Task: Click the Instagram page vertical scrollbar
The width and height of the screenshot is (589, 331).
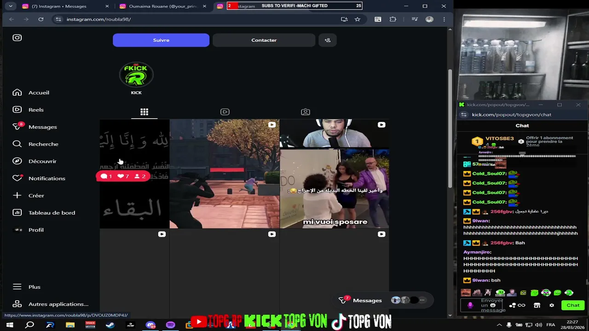Action: click(x=450, y=128)
